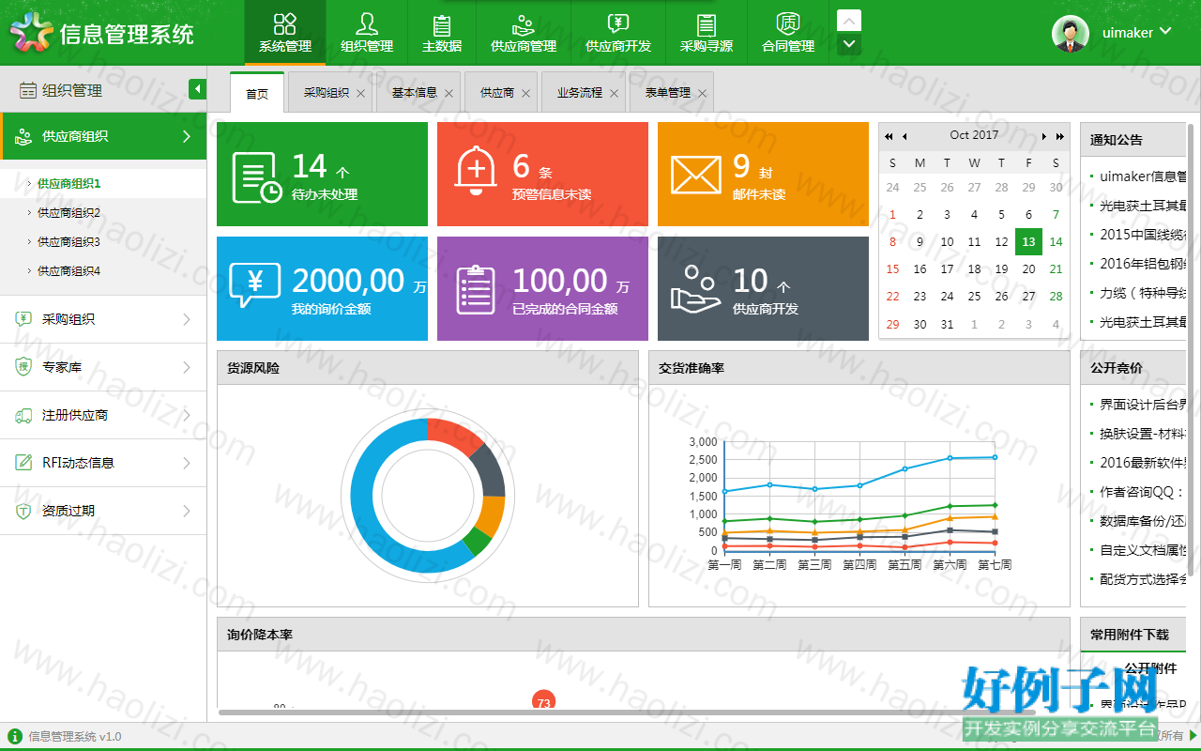Collapse the sidebar with the green arrow

coord(197,89)
